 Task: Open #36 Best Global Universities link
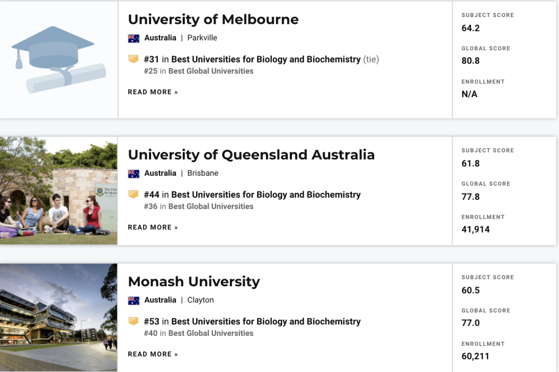(199, 206)
